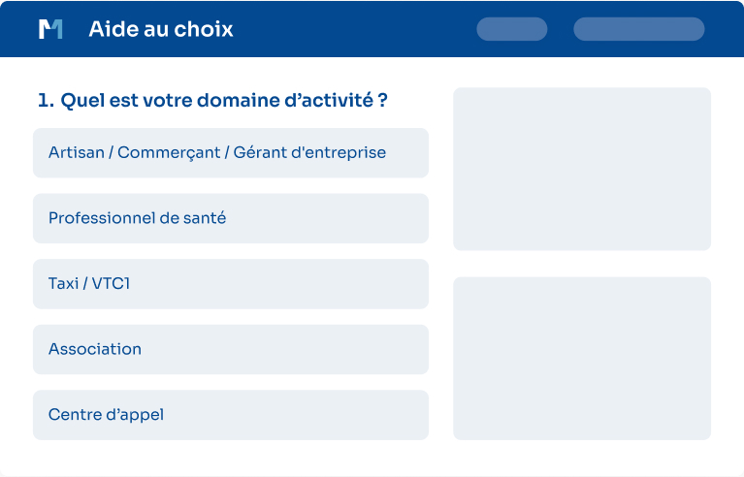Screen dimensions: 744x477
Task: Click the question number 1. in the heading
Action: click(x=46, y=100)
